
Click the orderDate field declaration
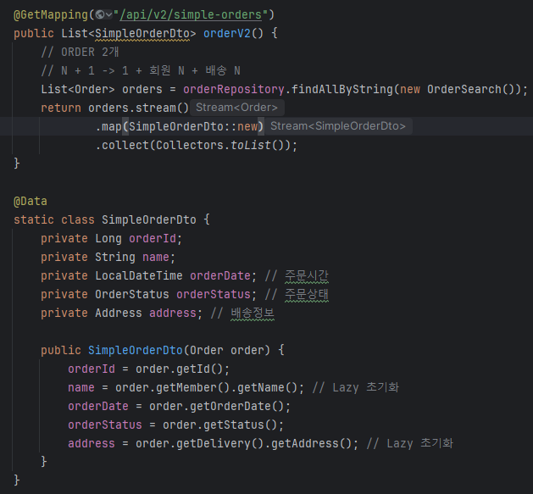click(220, 275)
